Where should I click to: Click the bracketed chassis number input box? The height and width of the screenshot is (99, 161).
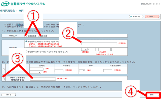[x=93, y=49]
